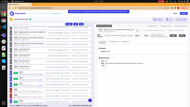The height and width of the screenshot is (107, 190).
Task: Switch to the MANIFEST tab
Action: tap(125, 42)
